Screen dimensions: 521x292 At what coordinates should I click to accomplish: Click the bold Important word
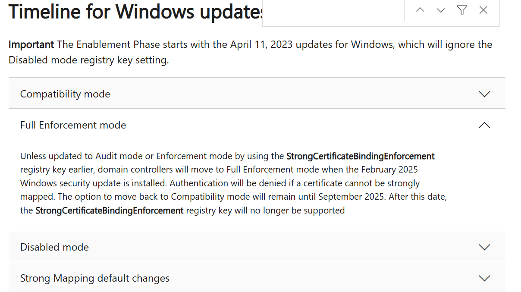[31, 44]
